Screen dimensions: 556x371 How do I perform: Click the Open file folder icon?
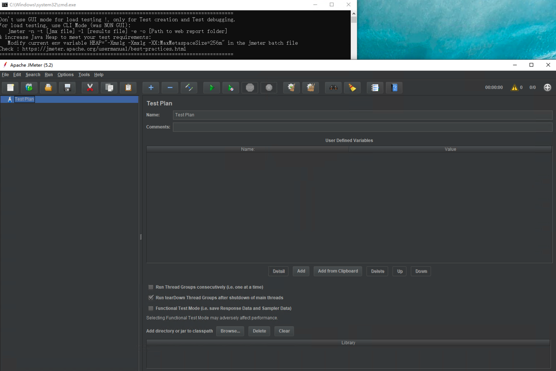tap(48, 87)
